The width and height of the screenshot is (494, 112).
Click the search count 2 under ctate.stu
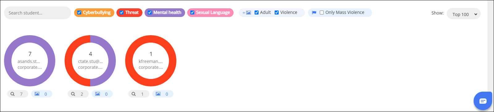(x=82, y=94)
